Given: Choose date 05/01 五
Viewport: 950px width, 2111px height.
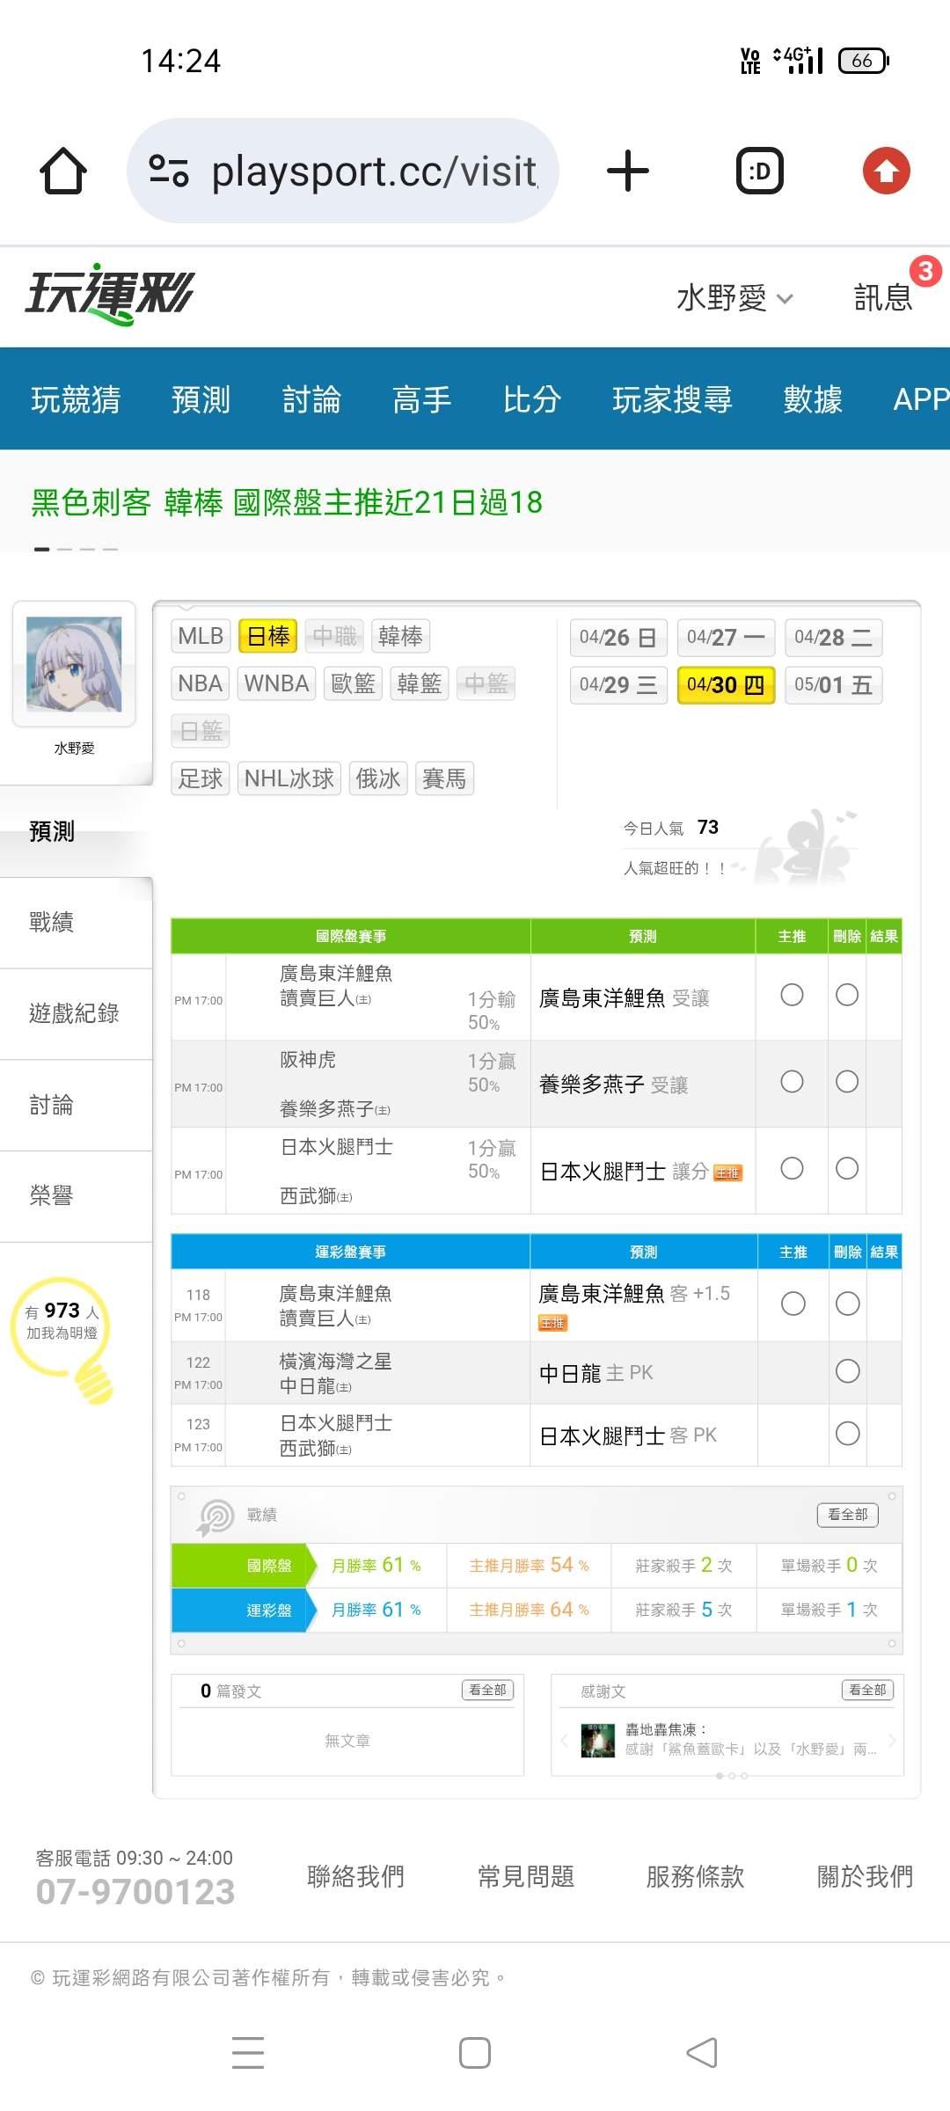Looking at the screenshot, I should pos(833,685).
